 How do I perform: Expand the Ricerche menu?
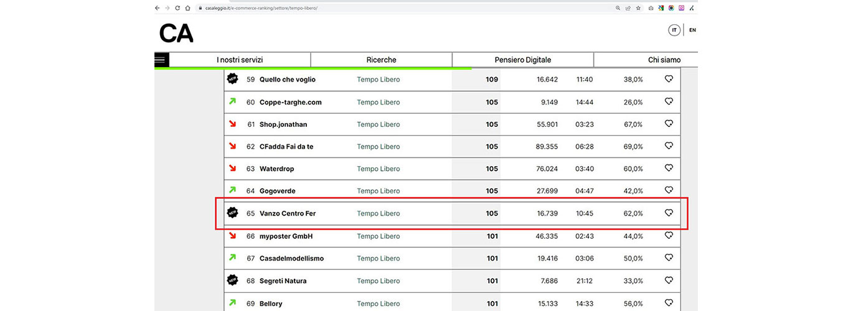[381, 60]
